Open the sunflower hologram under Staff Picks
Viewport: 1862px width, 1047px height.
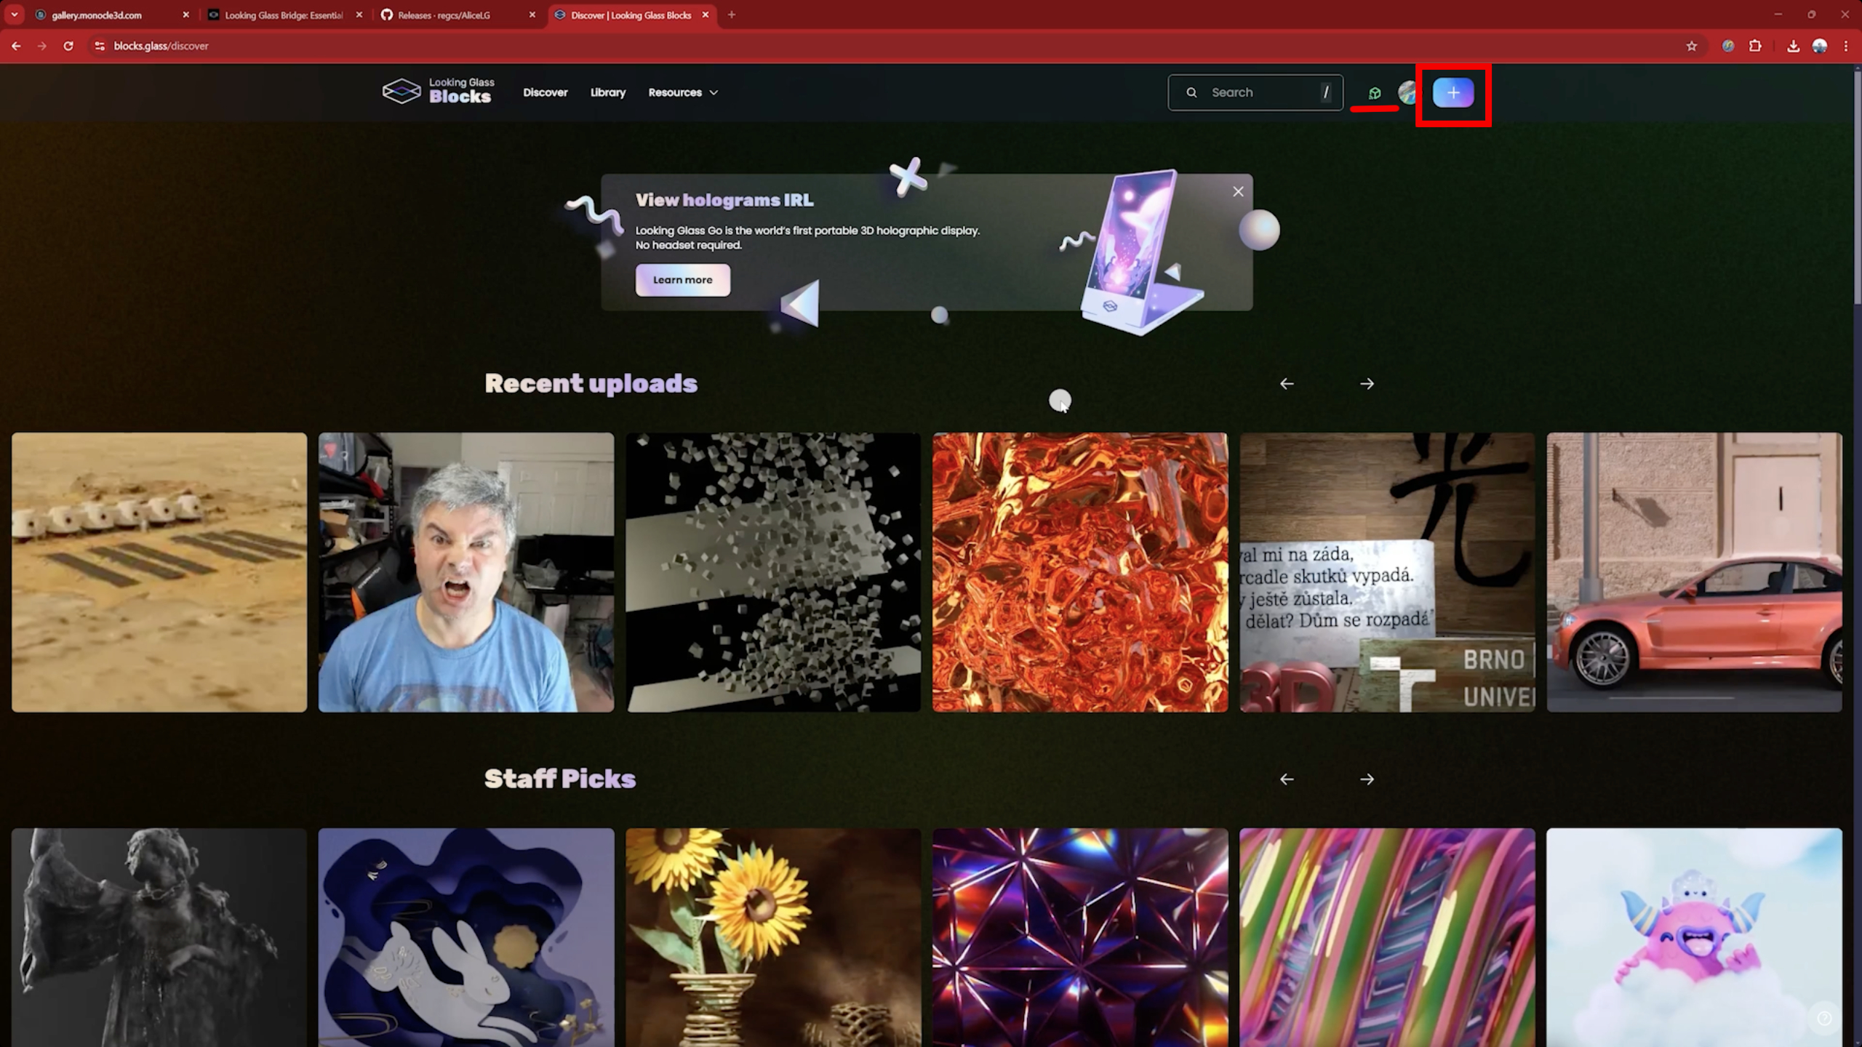point(772,938)
